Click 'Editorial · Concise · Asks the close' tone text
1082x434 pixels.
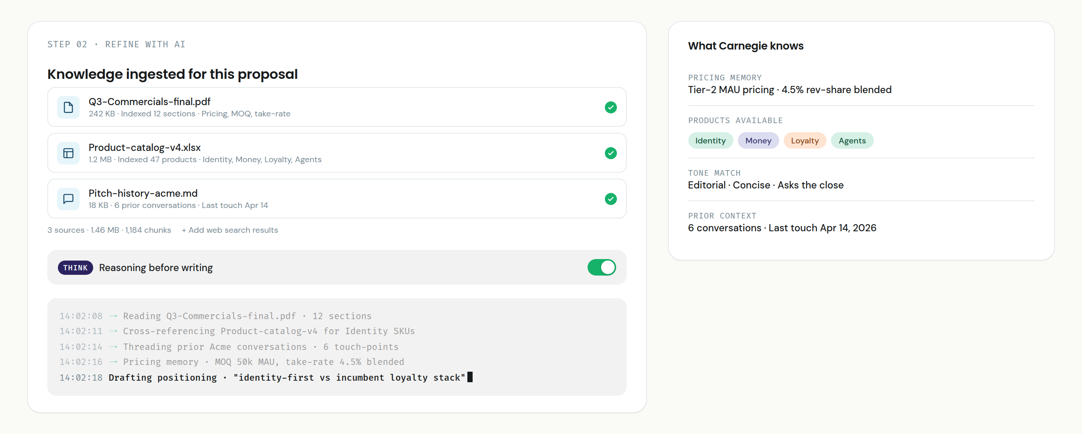click(766, 185)
